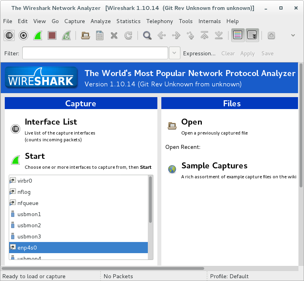Viewport: 304px width, 281px height.
Task: Open the Sample Captures wiki link
Action: point(214,166)
